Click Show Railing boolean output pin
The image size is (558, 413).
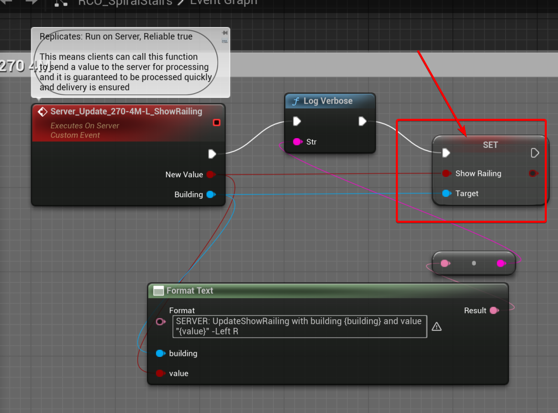pos(533,173)
